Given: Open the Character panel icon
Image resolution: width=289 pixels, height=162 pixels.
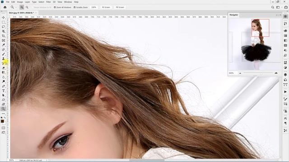Looking at the screenshot, I should (285, 118).
